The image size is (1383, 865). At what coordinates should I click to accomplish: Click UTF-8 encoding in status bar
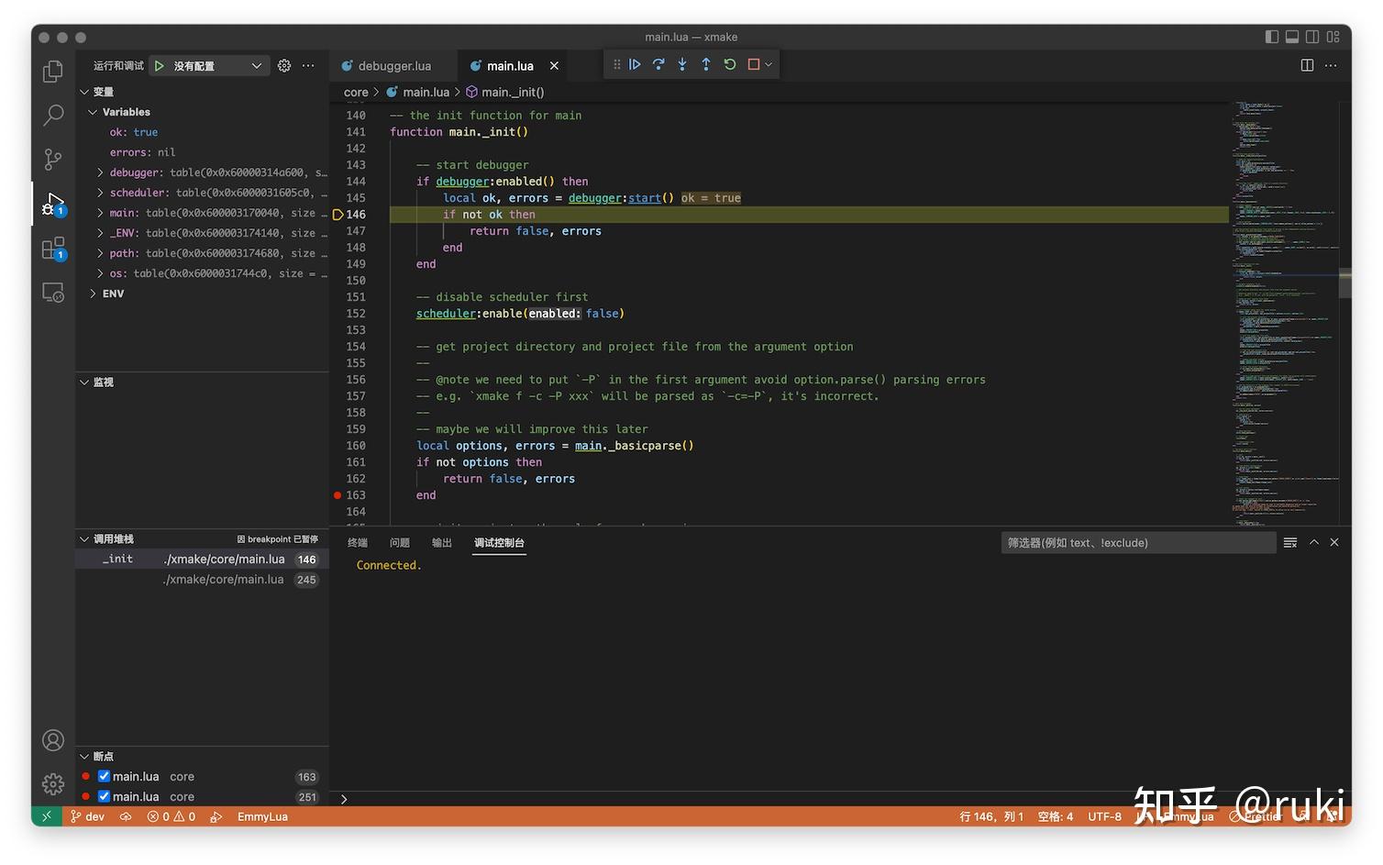point(1104,816)
